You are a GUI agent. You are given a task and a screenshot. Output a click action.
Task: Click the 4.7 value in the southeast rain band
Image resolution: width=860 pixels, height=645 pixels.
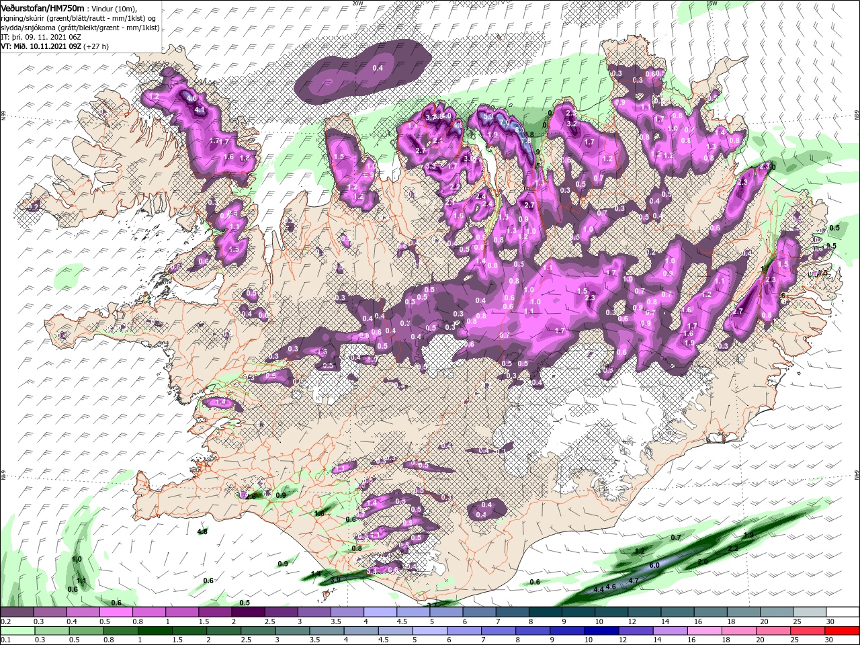point(634,580)
